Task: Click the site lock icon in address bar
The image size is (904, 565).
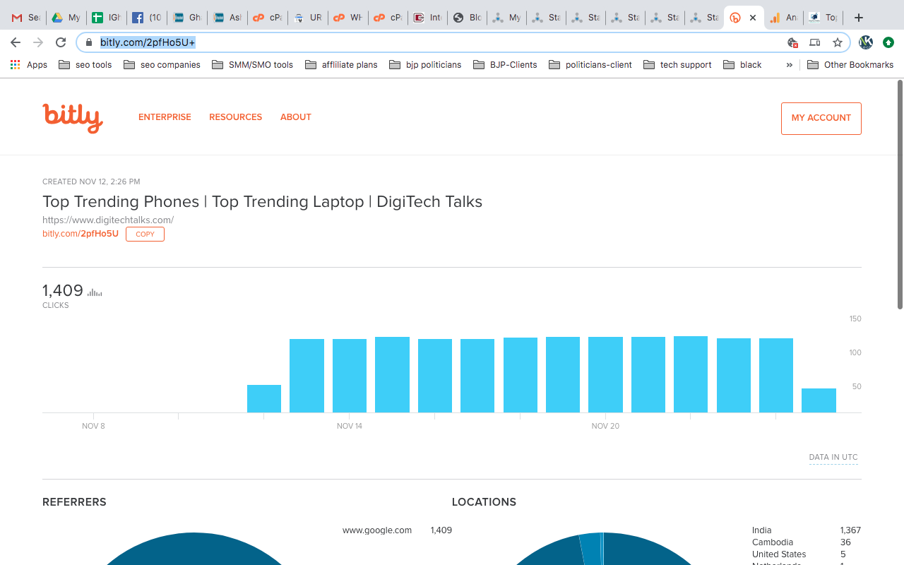Action: pos(88,42)
